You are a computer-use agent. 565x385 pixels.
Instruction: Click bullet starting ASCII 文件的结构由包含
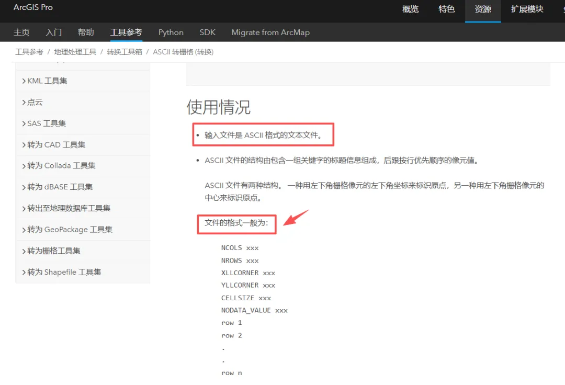(342, 160)
